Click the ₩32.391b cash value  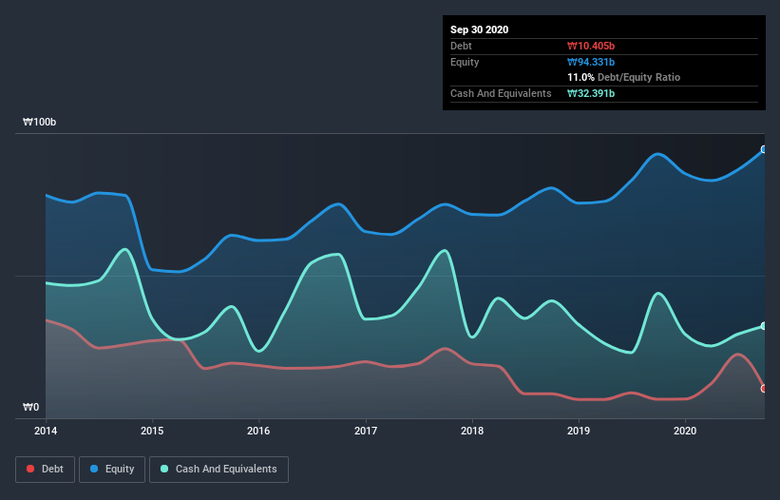591,93
